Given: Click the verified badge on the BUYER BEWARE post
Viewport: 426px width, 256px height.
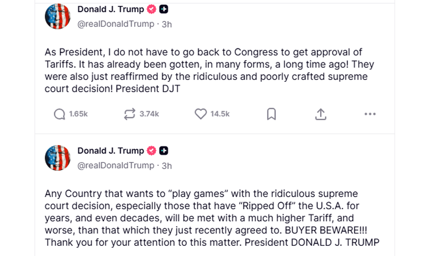Looking at the screenshot, I should (152, 151).
